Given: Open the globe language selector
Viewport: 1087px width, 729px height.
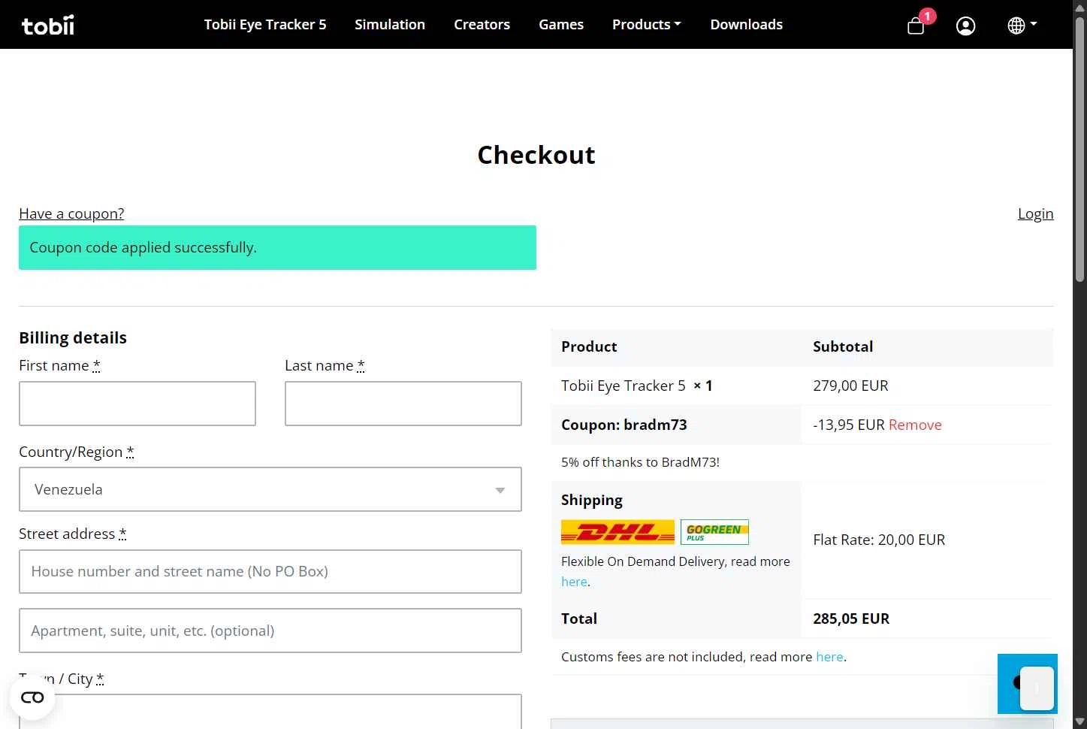Looking at the screenshot, I should click(x=1022, y=25).
